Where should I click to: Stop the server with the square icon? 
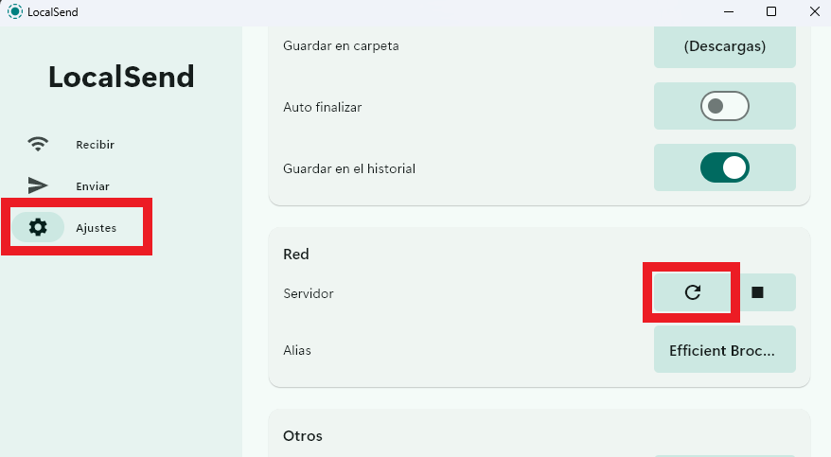tap(757, 292)
